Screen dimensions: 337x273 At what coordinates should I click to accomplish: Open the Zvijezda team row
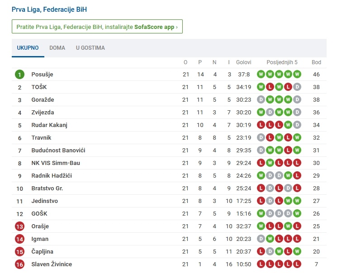(169, 113)
